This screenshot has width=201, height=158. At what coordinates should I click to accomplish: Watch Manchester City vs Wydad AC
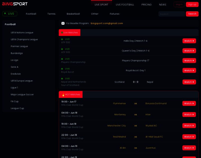189,126
